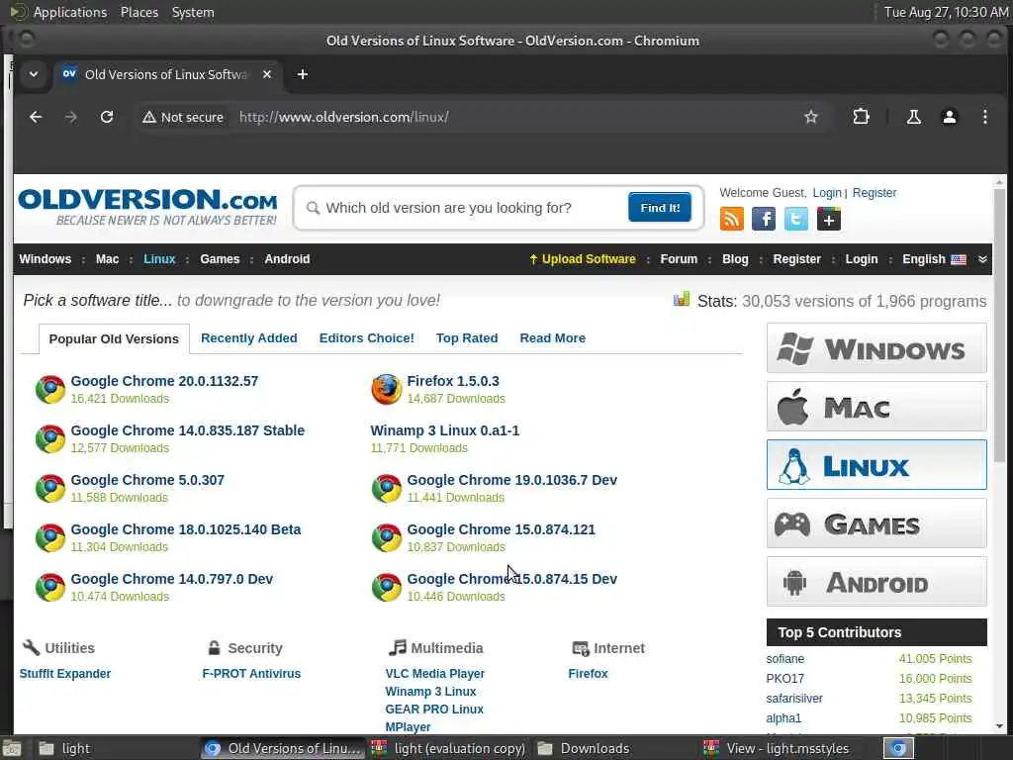Click Chrome icon beside version 20.0.1132.57
Screen dimensions: 1013x760
pos(50,389)
